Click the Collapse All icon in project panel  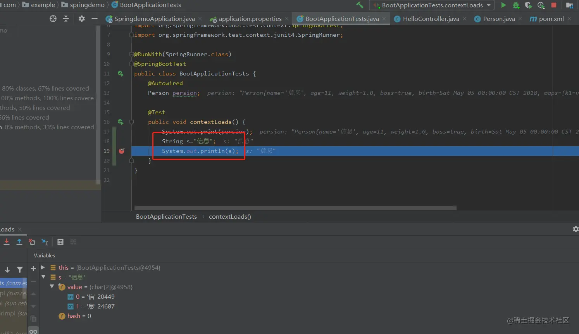[66, 19]
